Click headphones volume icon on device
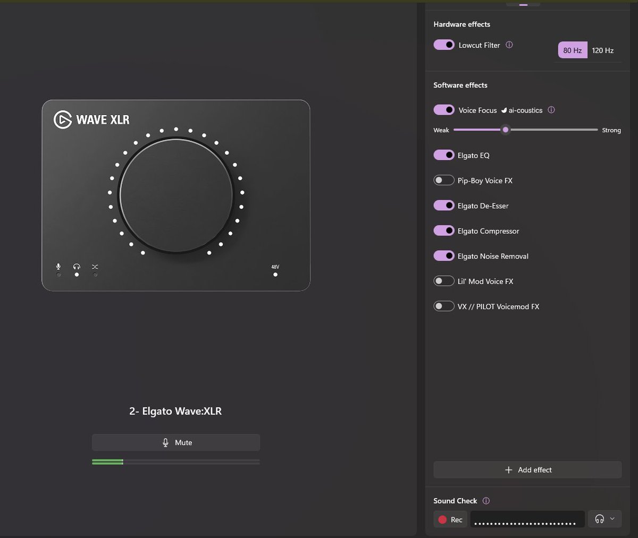 (x=77, y=267)
